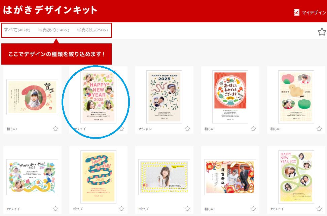Star the 謹賀新年 family photo card
Viewport: 327px width, 216px height.
point(253,209)
